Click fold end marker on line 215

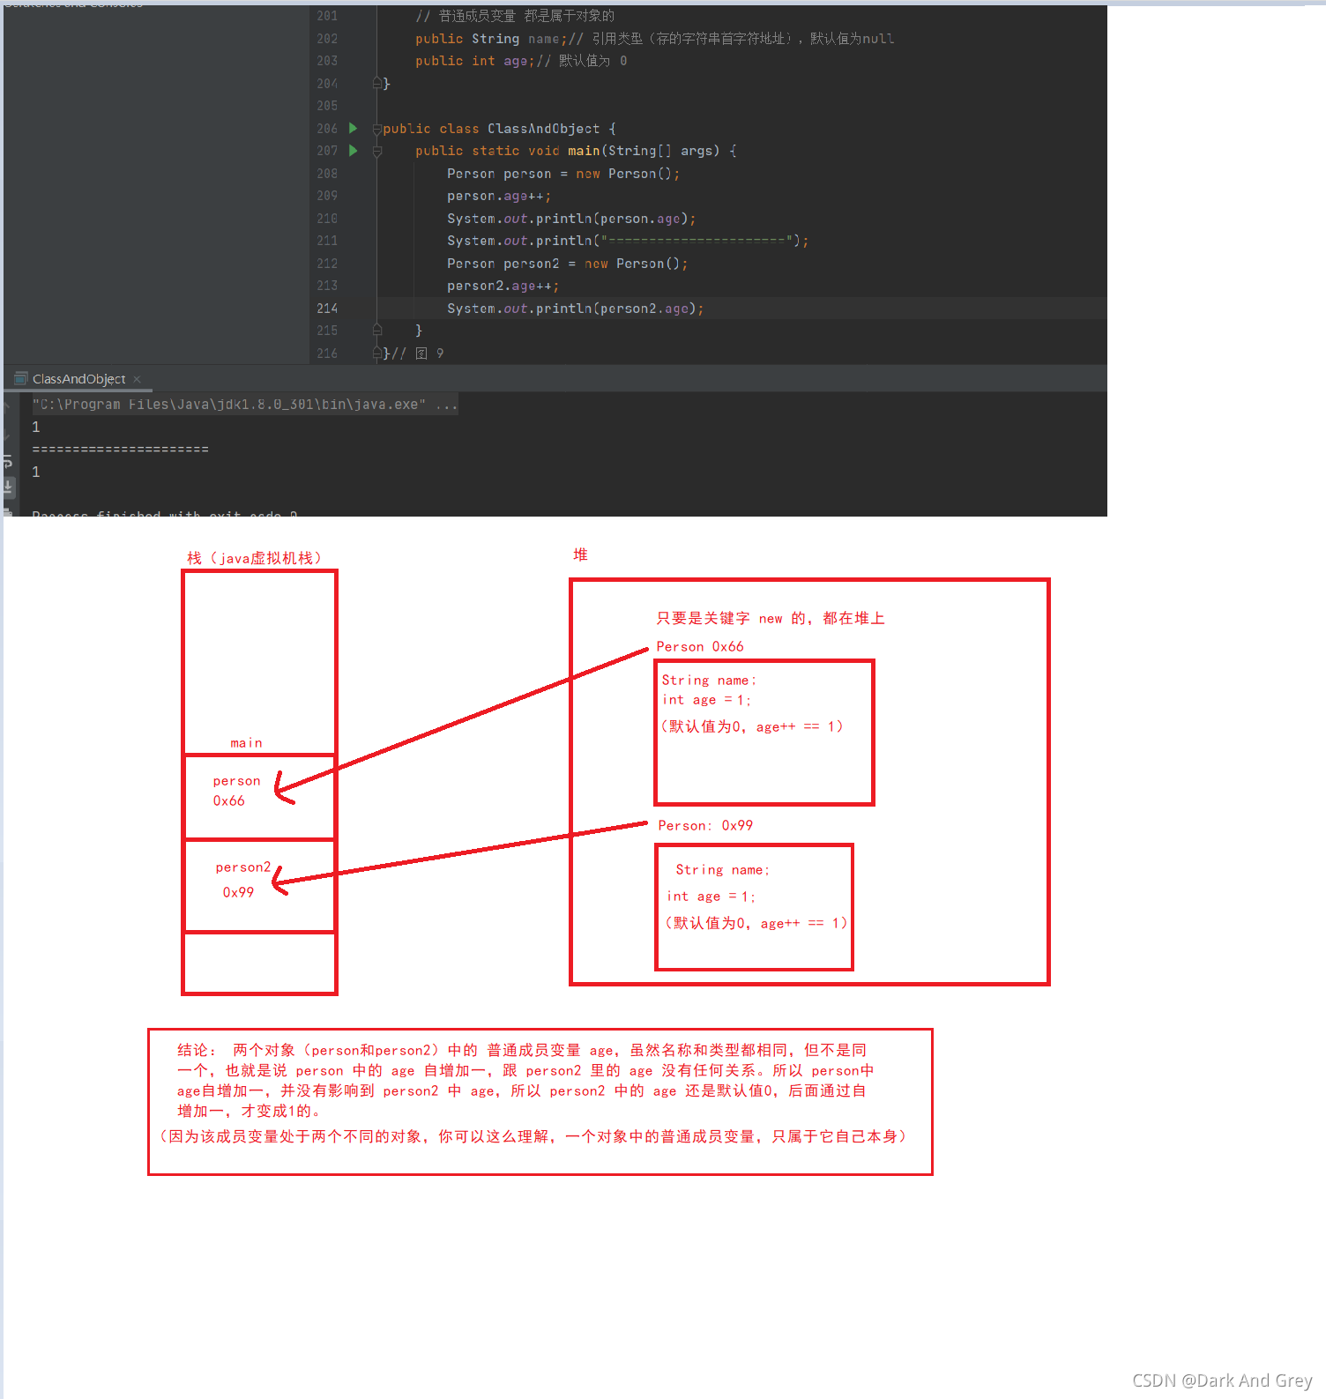[377, 331]
